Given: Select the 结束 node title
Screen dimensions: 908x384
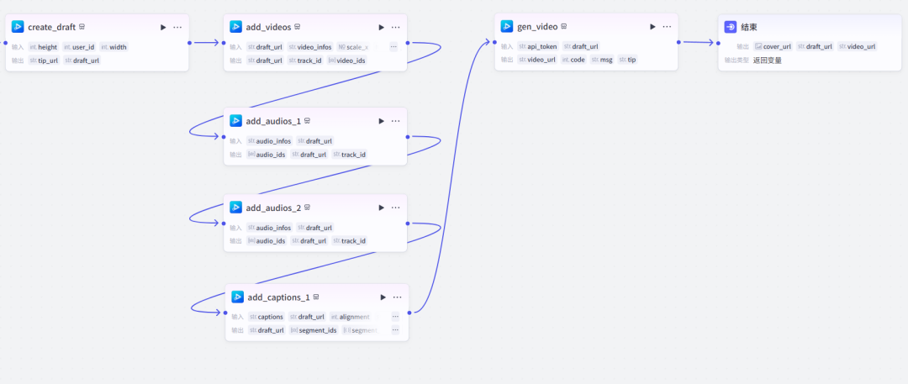Looking at the screenshot, I should [x=749, y=27].
